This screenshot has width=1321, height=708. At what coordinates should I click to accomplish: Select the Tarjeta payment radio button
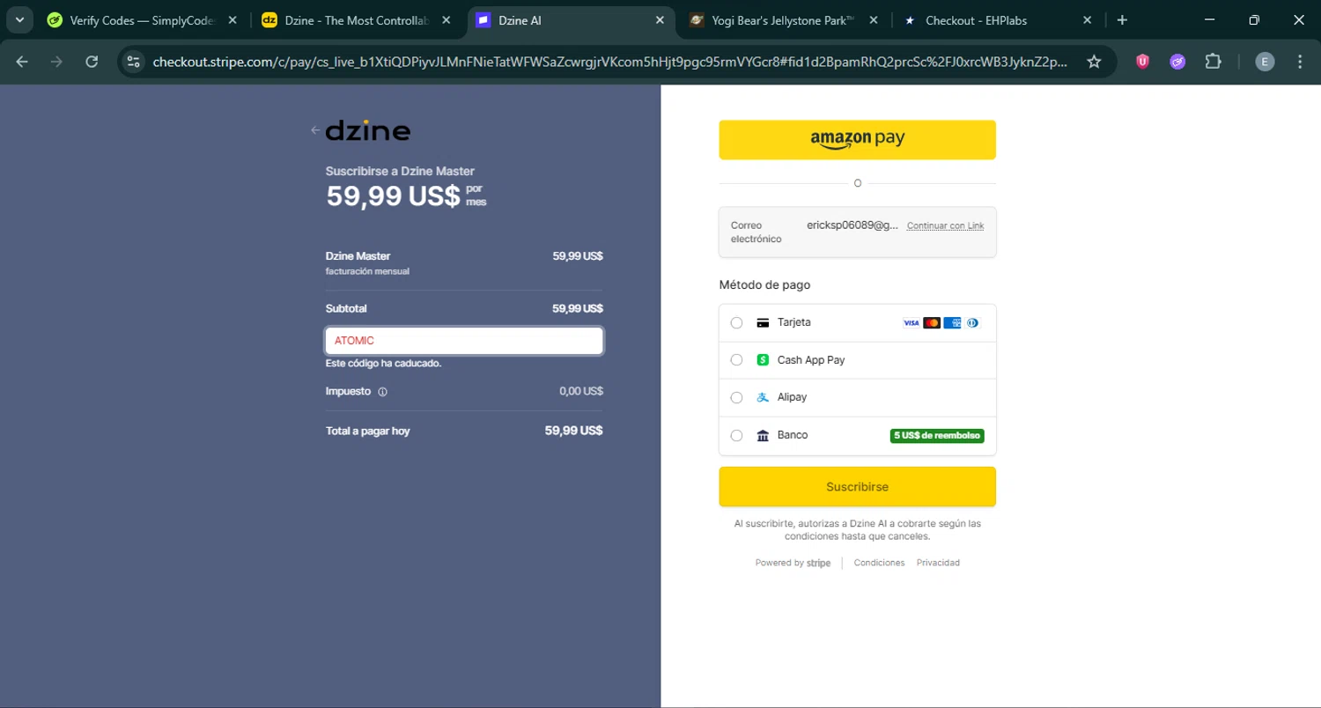pos(737,323)
